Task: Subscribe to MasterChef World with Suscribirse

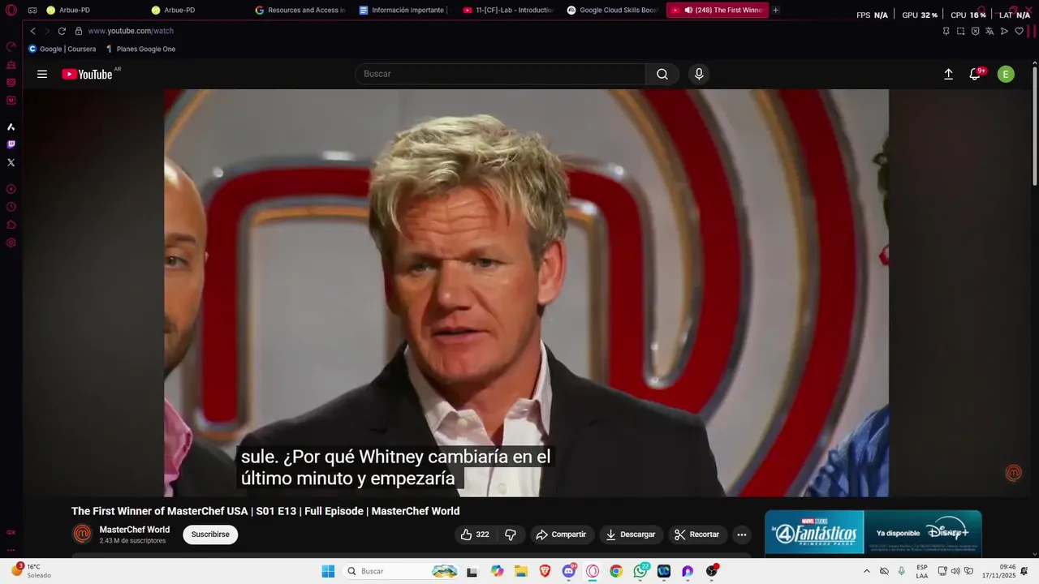Action: click(x=210, y=535)
